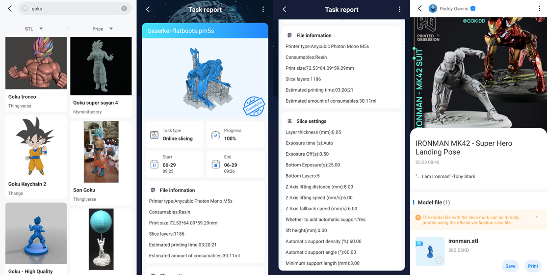Select 'Automatic support density (%):60.00' row

tap(323, 241)
